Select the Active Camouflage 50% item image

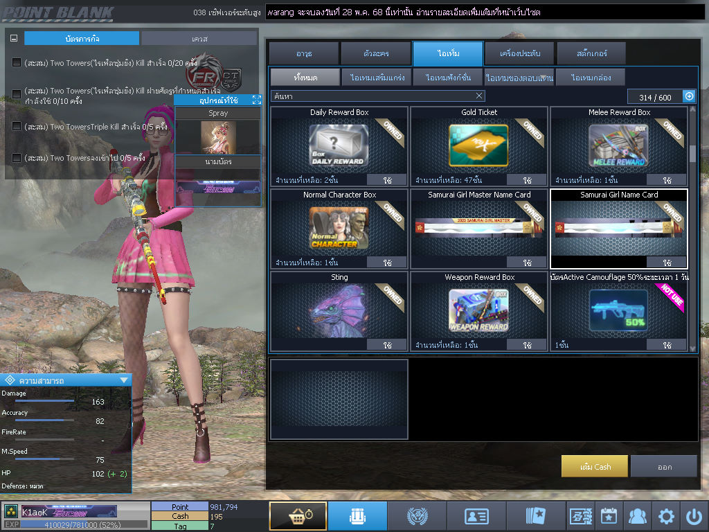click(618, 310)
